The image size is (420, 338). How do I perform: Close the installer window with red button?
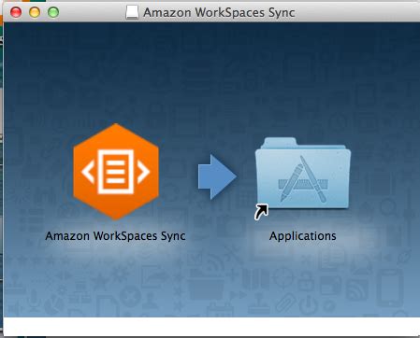click(16, 12)
